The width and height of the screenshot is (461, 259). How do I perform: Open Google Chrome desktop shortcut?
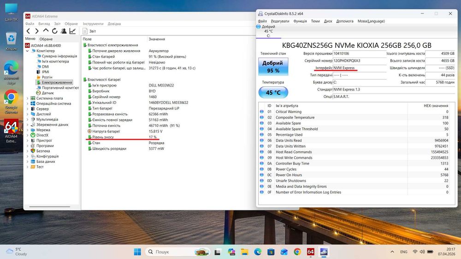[x=11, y=102]
